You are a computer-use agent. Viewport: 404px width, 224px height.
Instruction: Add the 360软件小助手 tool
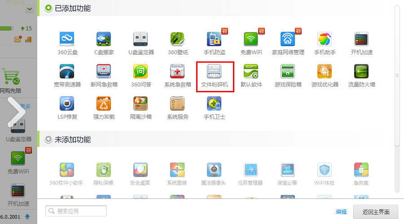pos(66,174)
